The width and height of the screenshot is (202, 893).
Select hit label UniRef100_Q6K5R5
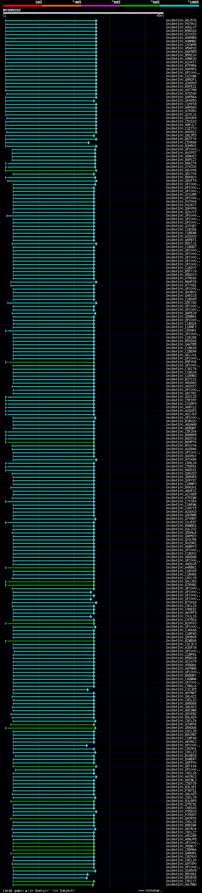click(x=181, y=52)
